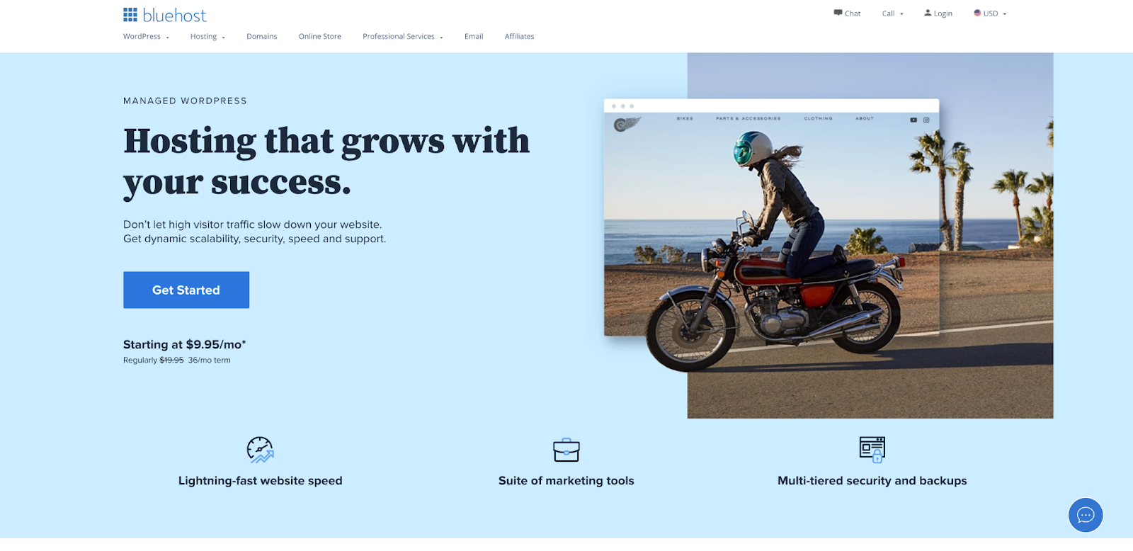Expand the Hosting menu dropdown

click(207, 37)
